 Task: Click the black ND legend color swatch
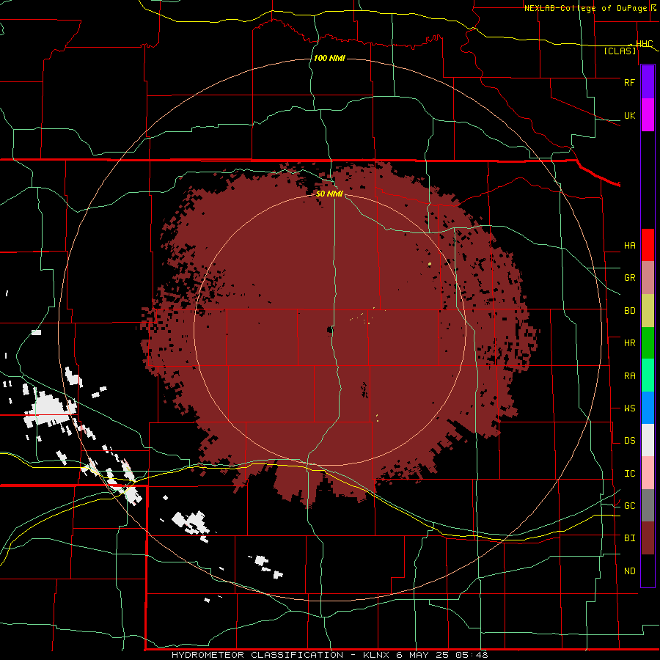pos(648,571)
